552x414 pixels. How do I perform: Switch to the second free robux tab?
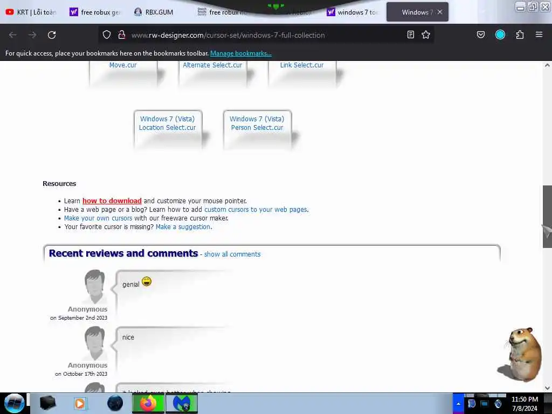click(223, 12)
